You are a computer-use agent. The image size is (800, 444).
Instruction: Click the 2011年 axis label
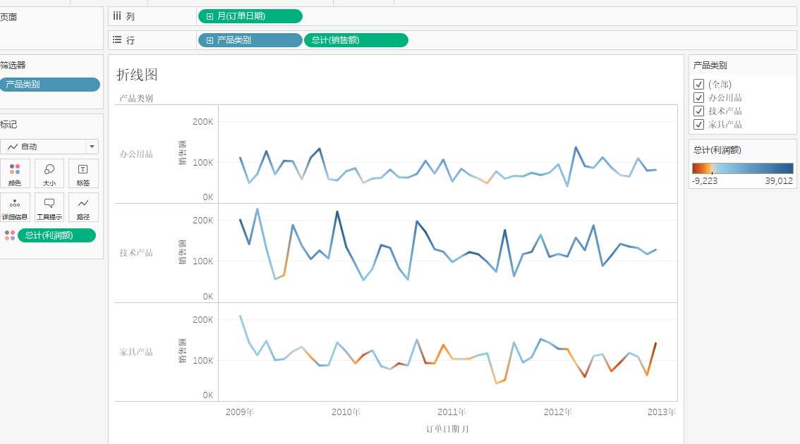(451, 412)
